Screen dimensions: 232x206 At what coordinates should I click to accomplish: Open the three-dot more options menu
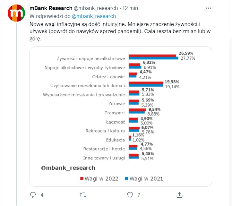(209, 8)
